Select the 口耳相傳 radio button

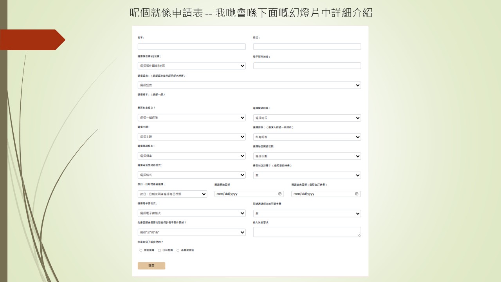pos(159,250)
